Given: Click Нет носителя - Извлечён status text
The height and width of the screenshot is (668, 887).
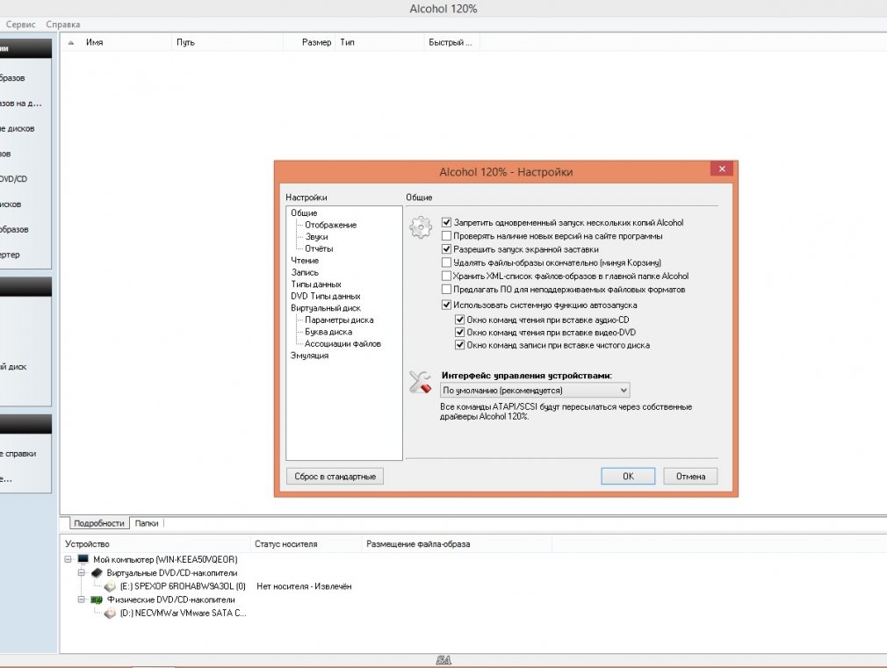Looking at the screenshot, I should click(305, 586).
